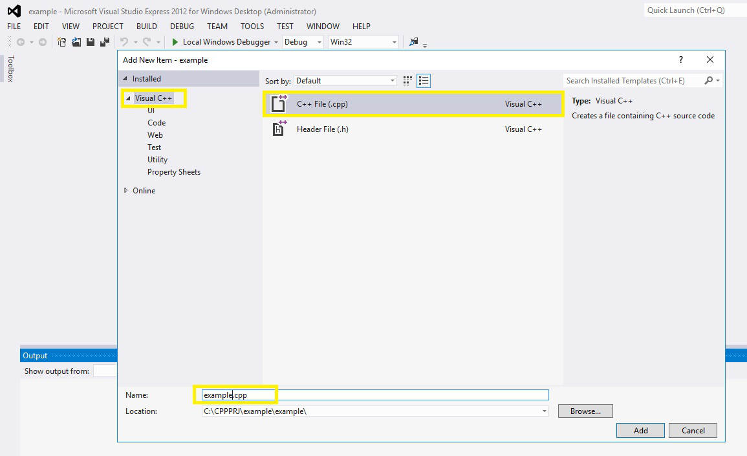
Task: Switch templates to medium icons list view
Action: pos(424,81)
